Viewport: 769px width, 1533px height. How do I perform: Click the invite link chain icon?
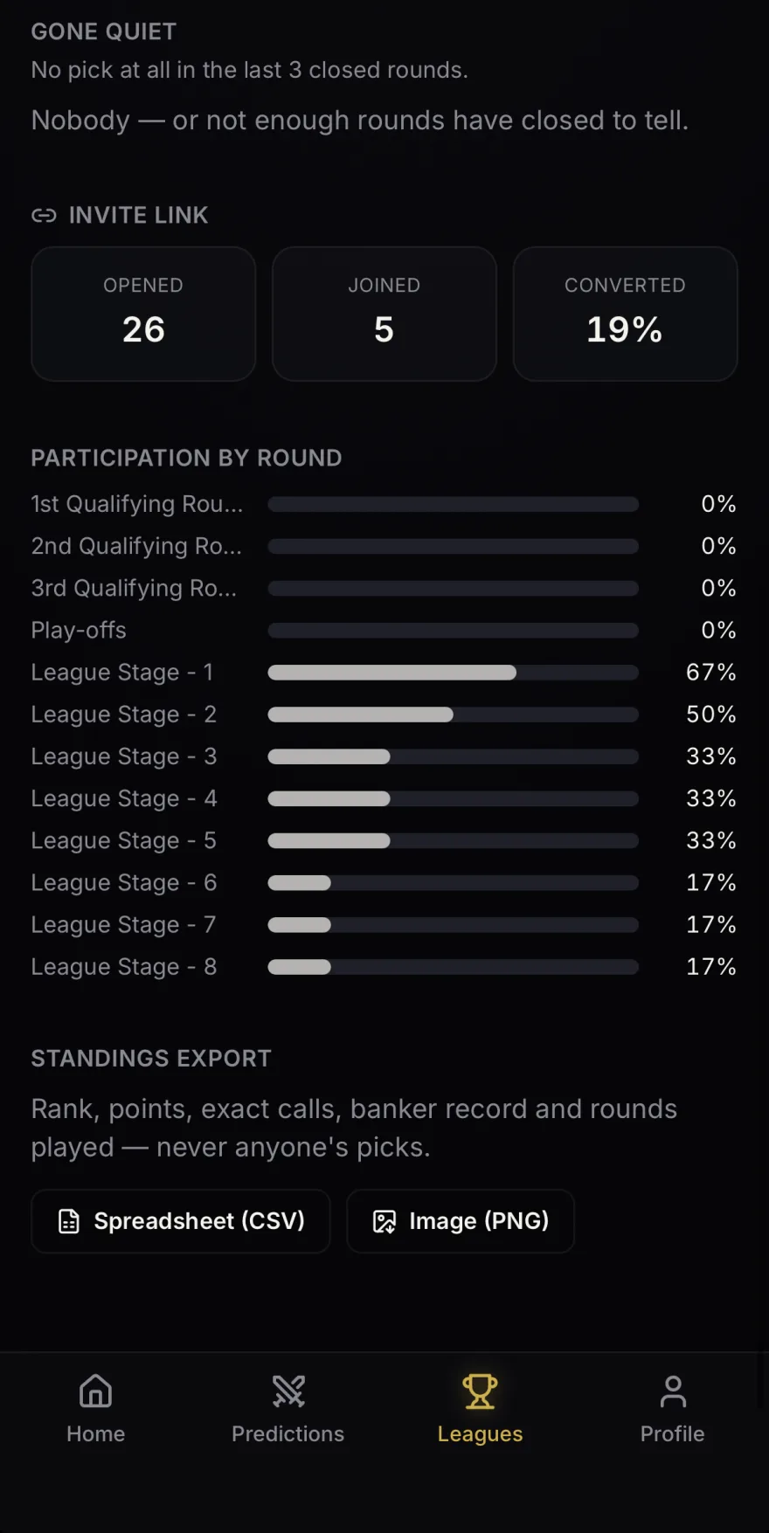[x=44, y=215]
